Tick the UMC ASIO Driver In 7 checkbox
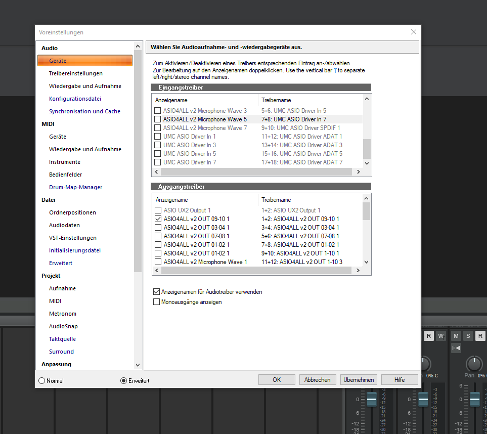Screen dimensions: 487x434 click(x=157, y=162)
